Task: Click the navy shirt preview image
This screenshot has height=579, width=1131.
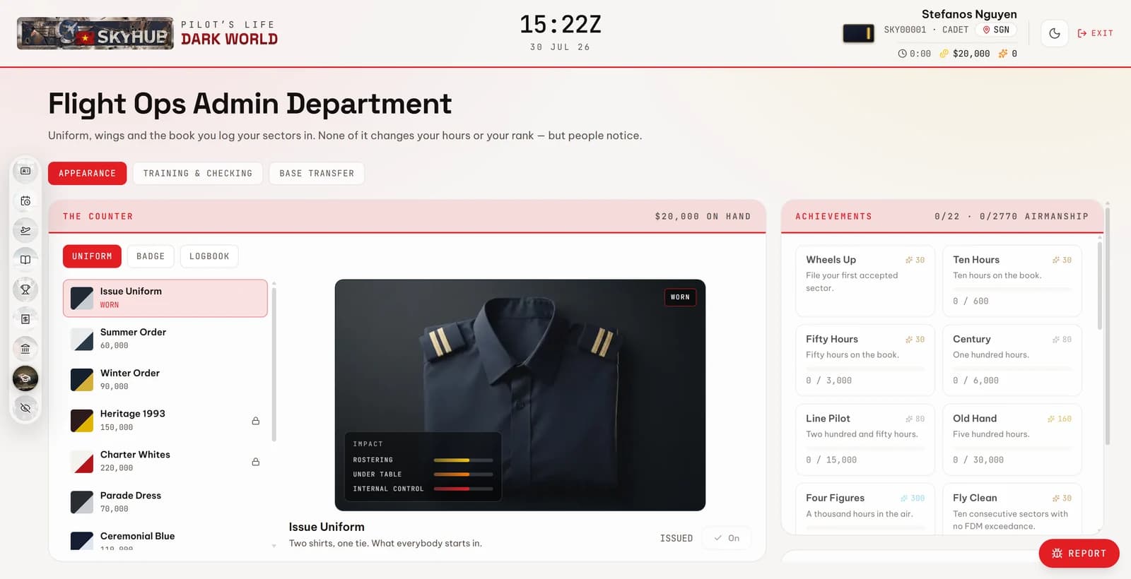Action: click(x=520, y=395)
